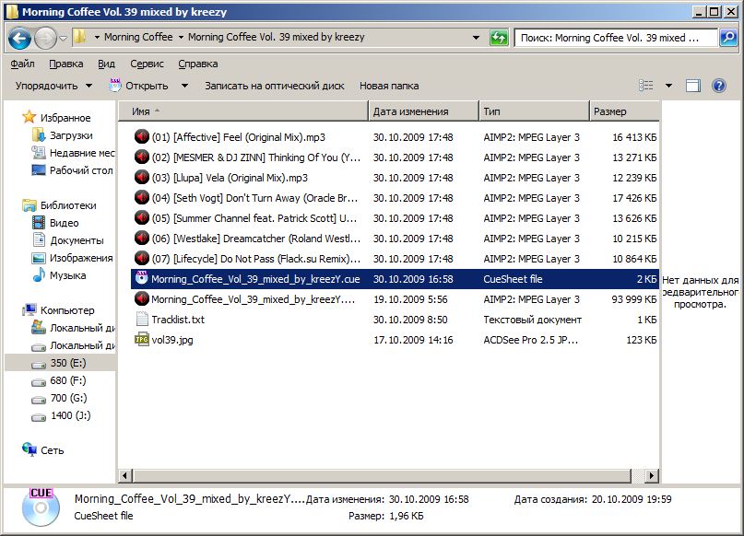Open help with the question mark icon

coord(719,86)
